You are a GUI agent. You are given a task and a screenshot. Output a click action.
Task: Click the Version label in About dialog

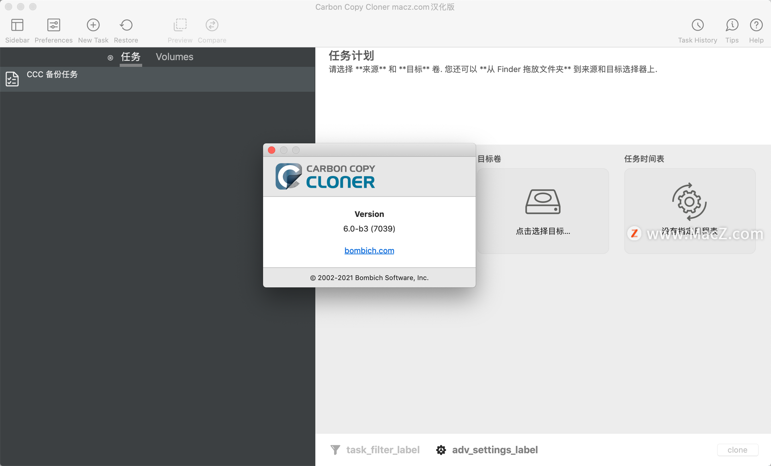[x=369, y=214]
